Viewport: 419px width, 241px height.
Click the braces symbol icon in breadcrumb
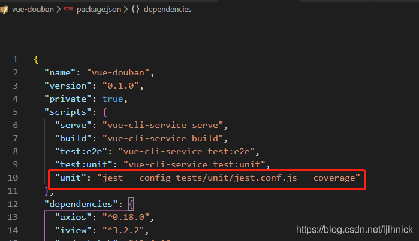[135, 10]
